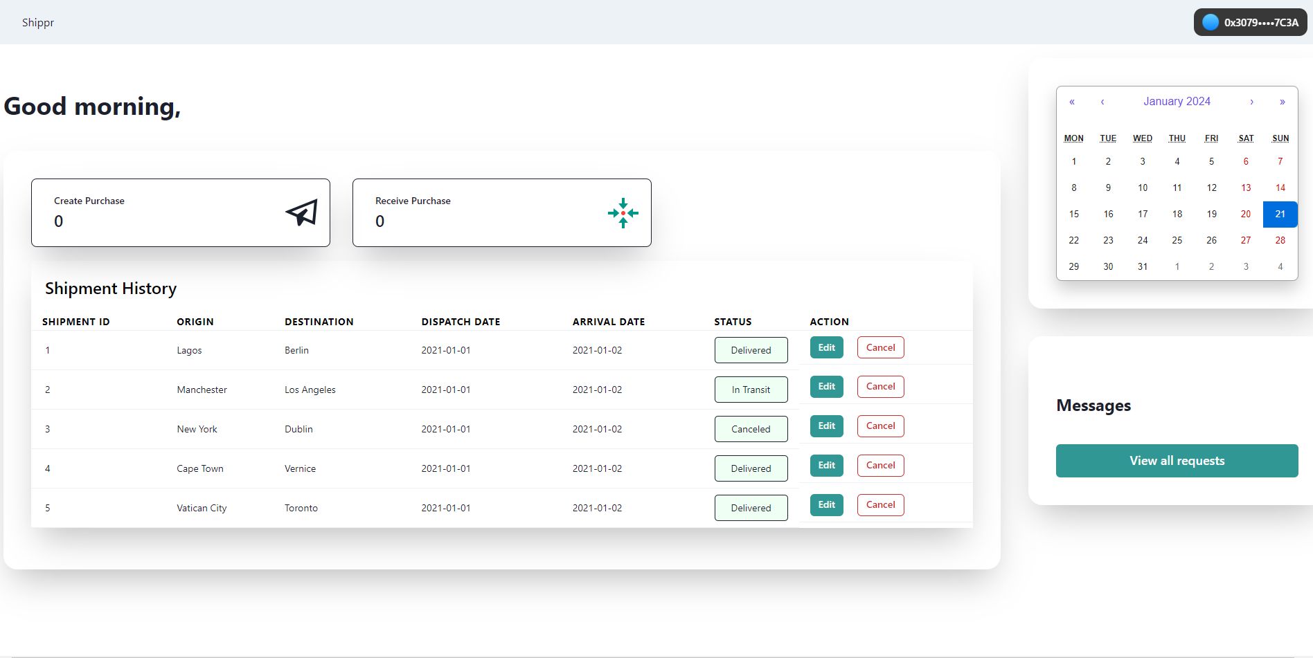The width and height of the screenshot is (1313, 658).
Task: Click the MON weekday header
Action: (1074, 138)
